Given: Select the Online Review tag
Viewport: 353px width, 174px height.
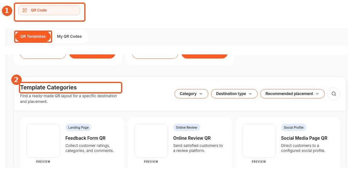Looking at the screenshot, I should point(187,127).
